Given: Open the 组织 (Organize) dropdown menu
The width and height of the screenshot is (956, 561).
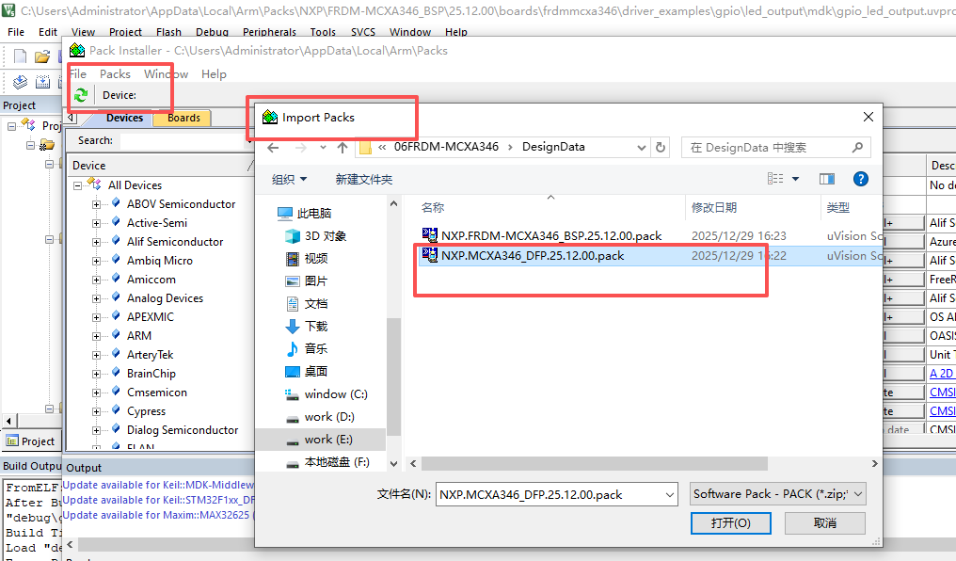Looking at the screenshot, I should click(289, 179).
